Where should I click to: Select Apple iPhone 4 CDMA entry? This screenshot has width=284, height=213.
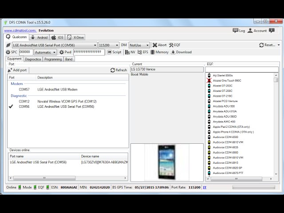233,132
